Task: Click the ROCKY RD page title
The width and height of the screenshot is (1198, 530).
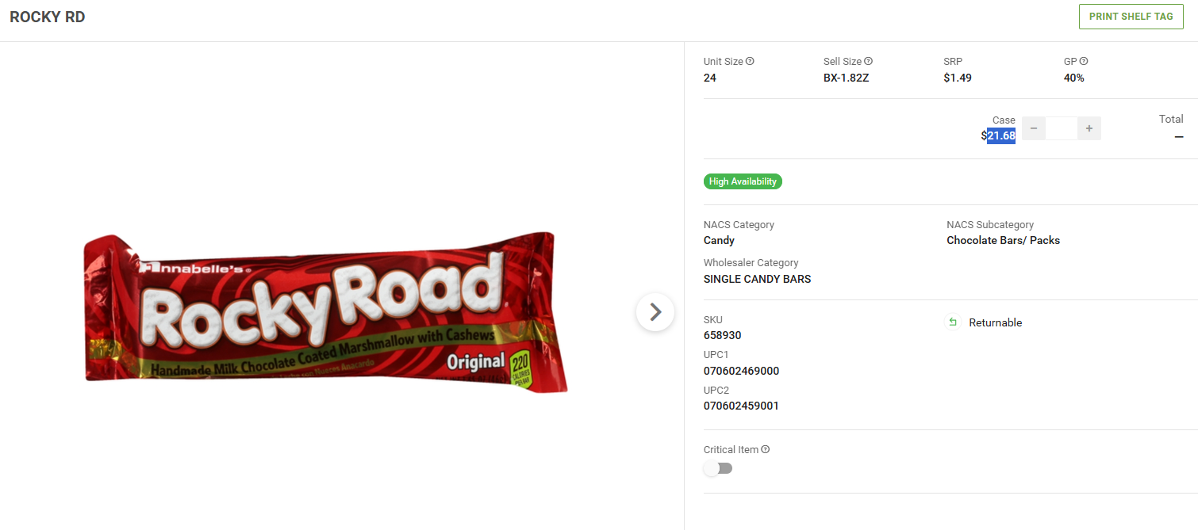Action: pyautogui.click(x=48, y=17)
